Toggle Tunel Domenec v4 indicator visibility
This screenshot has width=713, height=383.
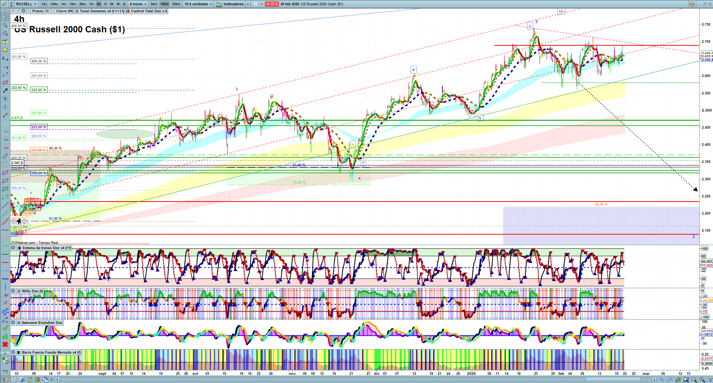pos(77,11)
